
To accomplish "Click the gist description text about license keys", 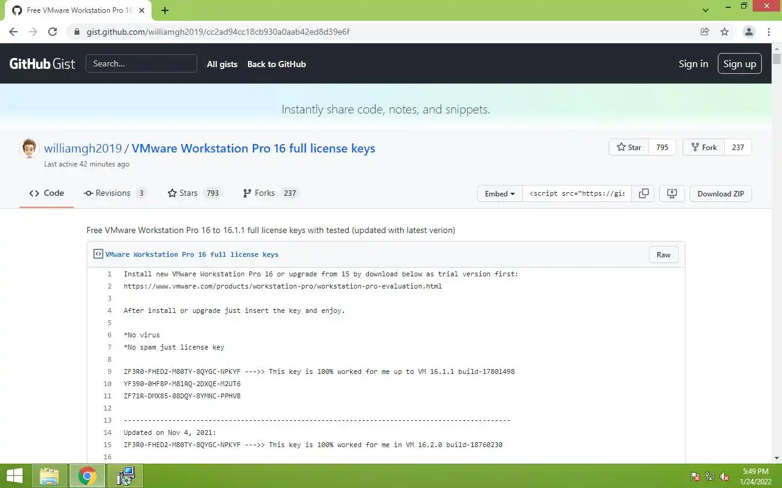I will (271, 230).
